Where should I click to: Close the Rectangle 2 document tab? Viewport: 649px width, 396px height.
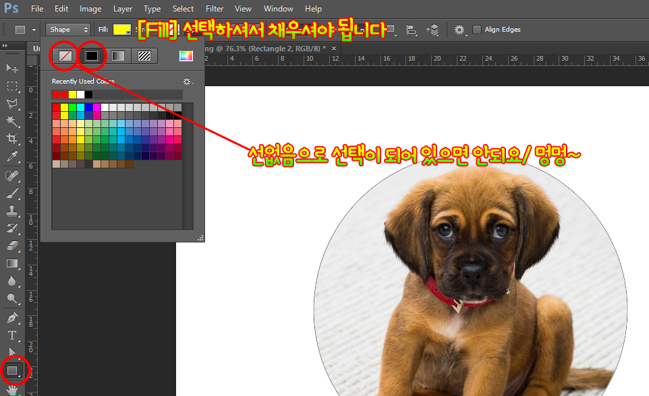(x=334, y=48)
